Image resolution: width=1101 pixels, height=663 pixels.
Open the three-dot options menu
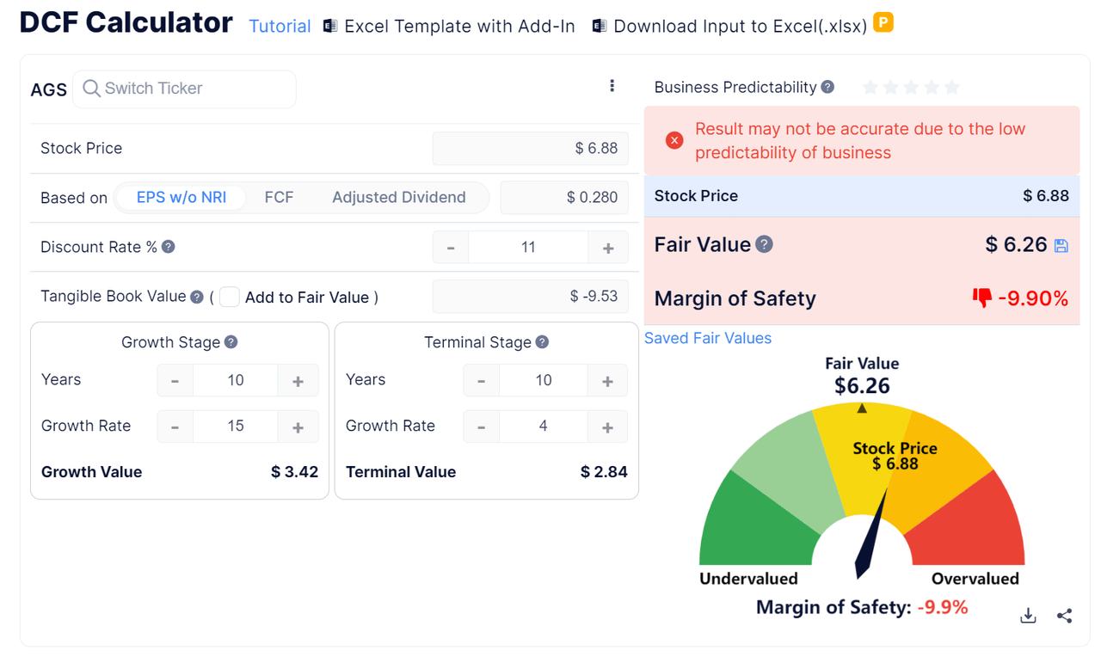click(x=612, y=86)
